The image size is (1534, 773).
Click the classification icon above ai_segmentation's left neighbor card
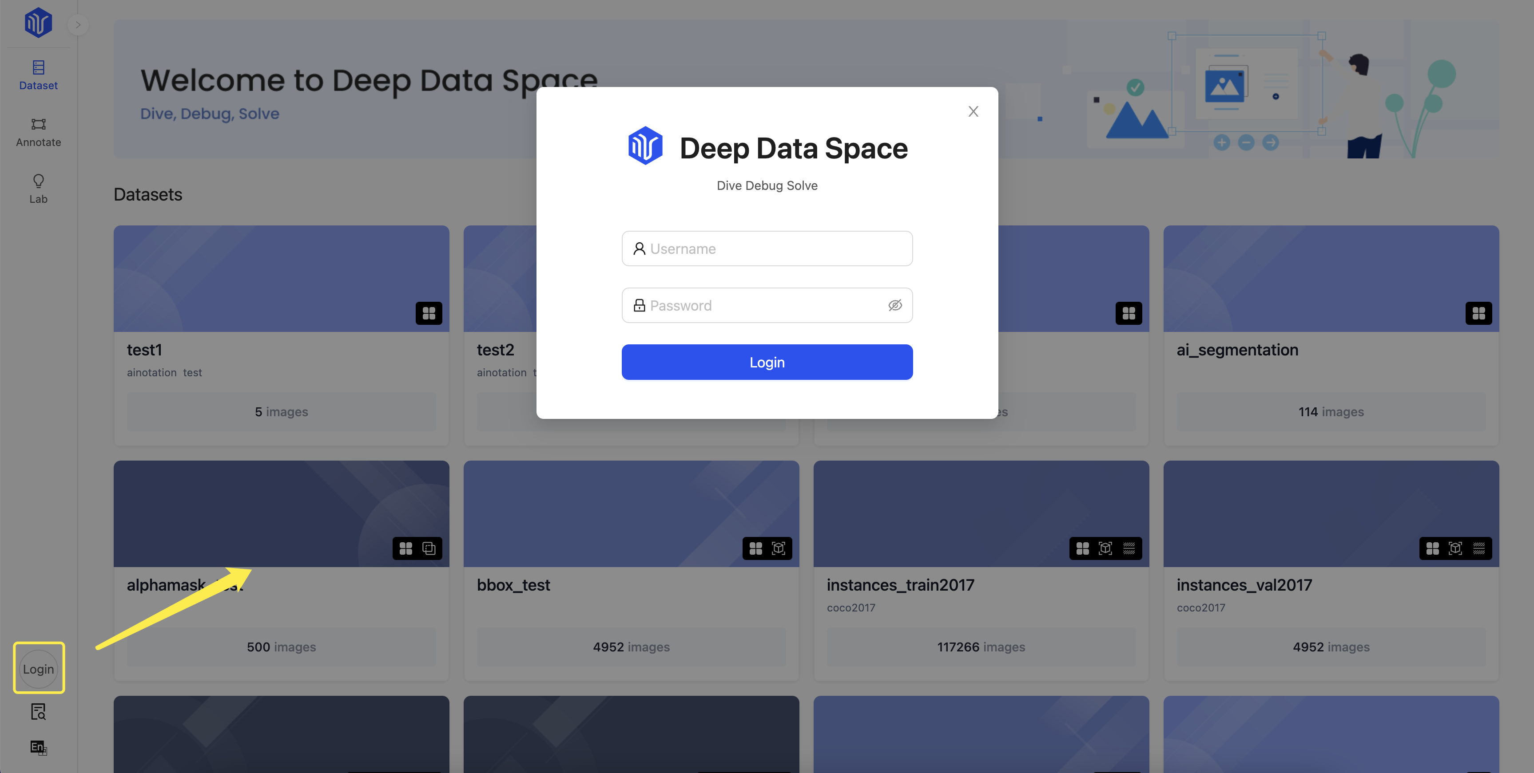(x=1129, y=313)
